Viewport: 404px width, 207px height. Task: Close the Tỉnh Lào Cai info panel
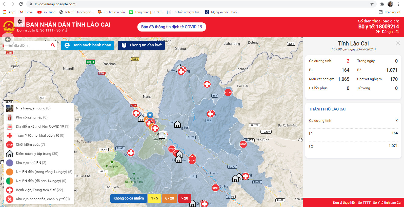(x=398, y=43)
